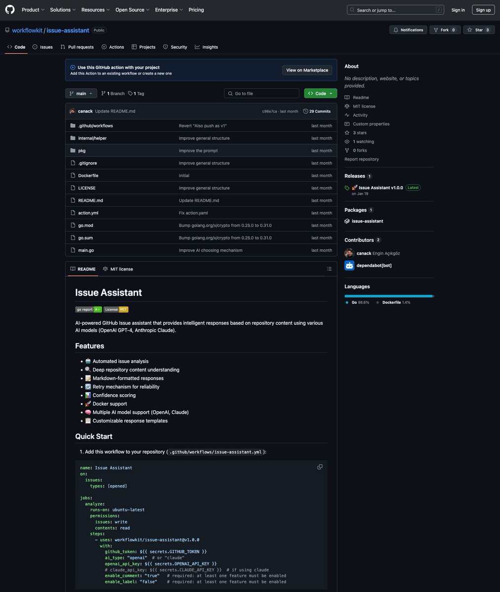Open the workflowkit owner link
This screenshot has width=500, height=592.
[27, 30]
